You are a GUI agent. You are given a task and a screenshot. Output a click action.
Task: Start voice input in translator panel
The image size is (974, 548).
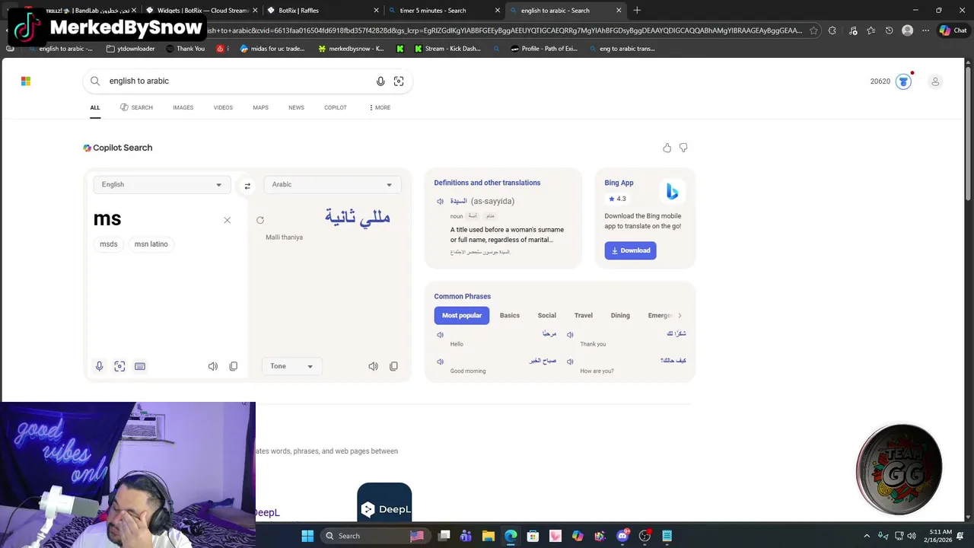click(x=99, y=366)
